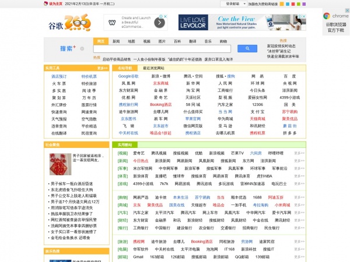Open the 哔哩哔哩 link
The width and height of the screenshot is (350, 262).
[276, 153]
